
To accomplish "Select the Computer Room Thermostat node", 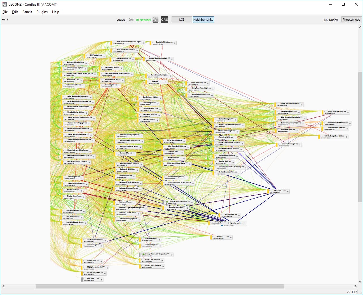I will (x=178, y=203).
